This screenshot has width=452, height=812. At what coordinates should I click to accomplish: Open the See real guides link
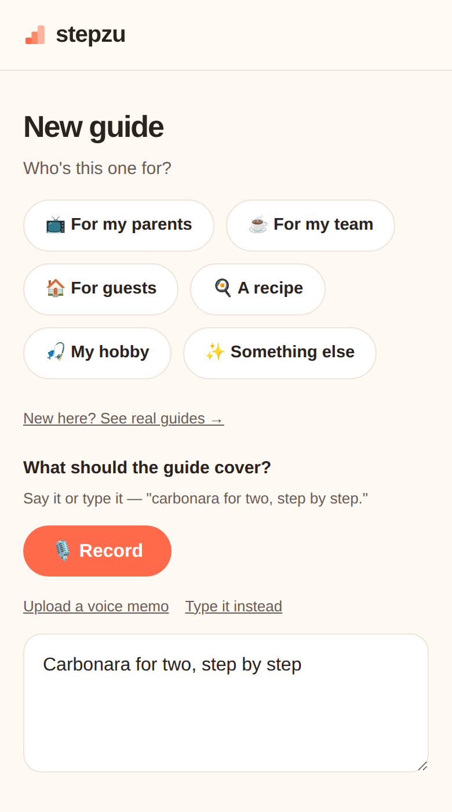coord(123,418)
